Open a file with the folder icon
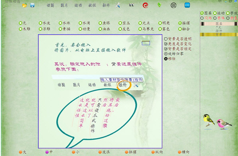The image size is (238, 156). [25, 6]
